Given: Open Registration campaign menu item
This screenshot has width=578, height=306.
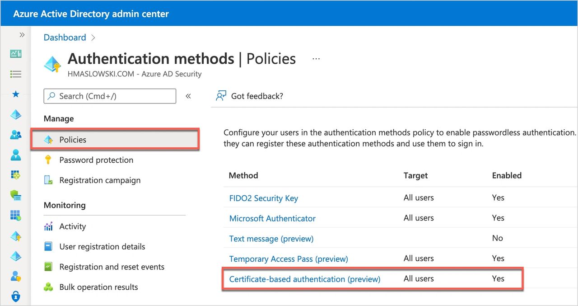Looking at the screenshot, I should tap(100, 180).
